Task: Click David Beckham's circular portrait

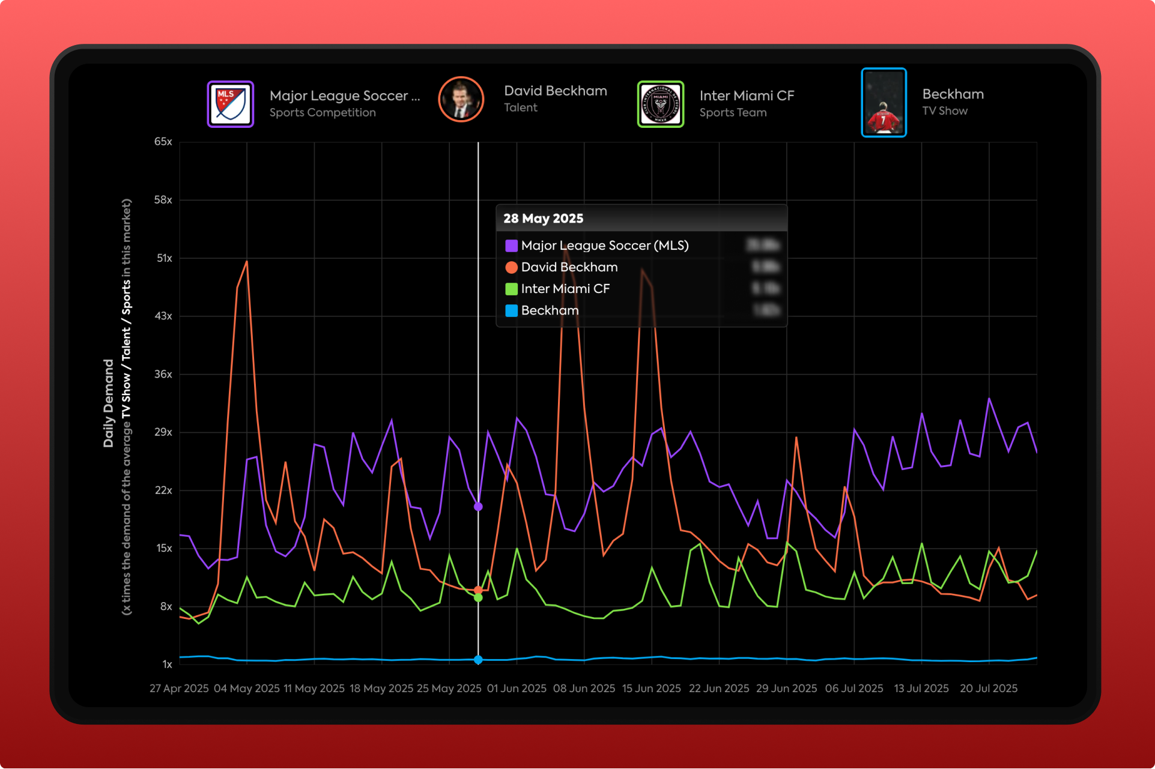Action: pos(461,100)
